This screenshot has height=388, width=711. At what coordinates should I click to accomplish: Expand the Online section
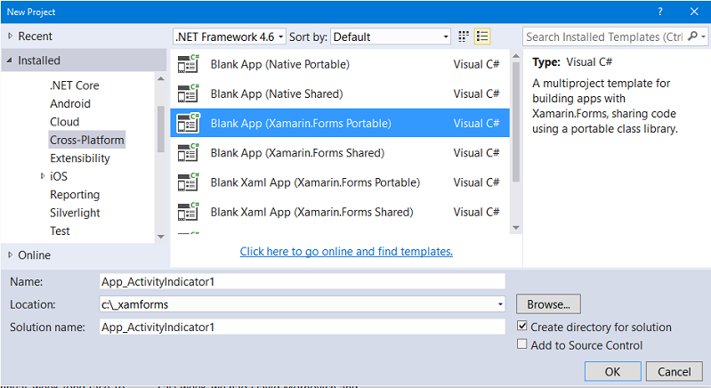point(10,255)
